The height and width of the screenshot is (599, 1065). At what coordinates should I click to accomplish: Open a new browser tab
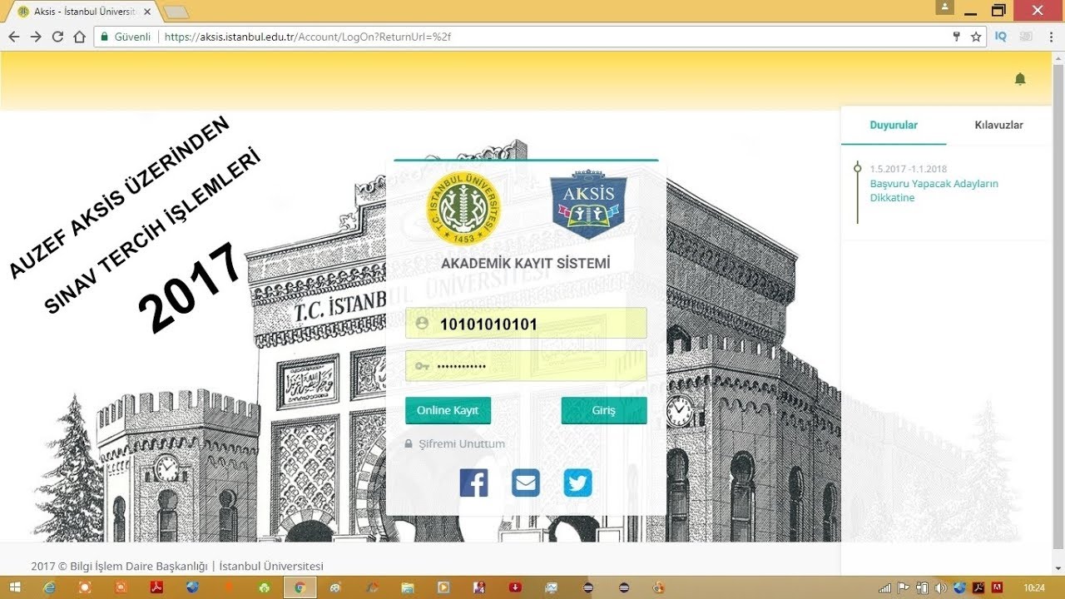coord(176,12)
